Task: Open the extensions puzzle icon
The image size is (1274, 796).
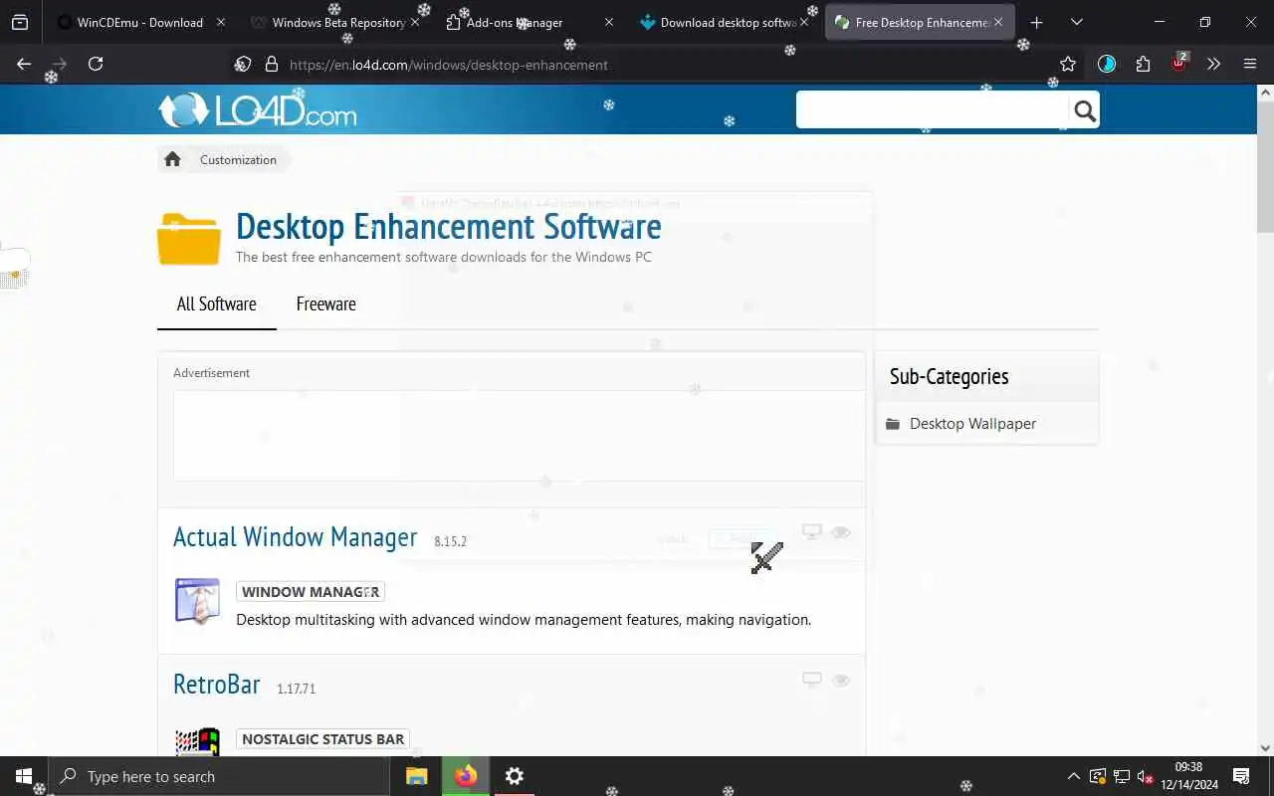Action: tap(1143, 64)
